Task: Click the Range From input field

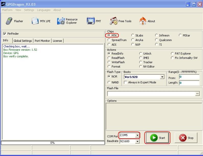Action: [x=189, y=77]
